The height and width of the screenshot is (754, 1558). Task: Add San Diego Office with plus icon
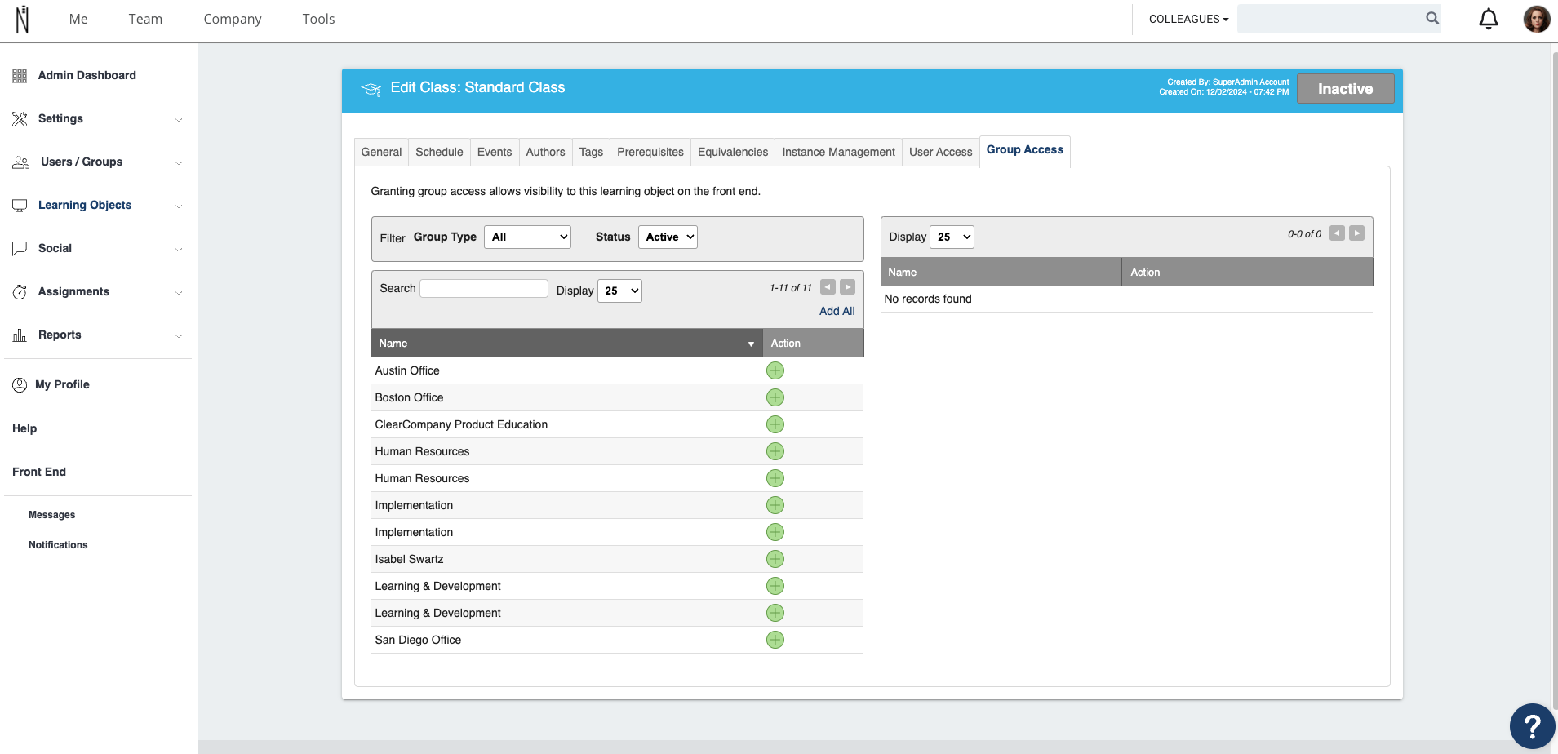click(775, 640)
